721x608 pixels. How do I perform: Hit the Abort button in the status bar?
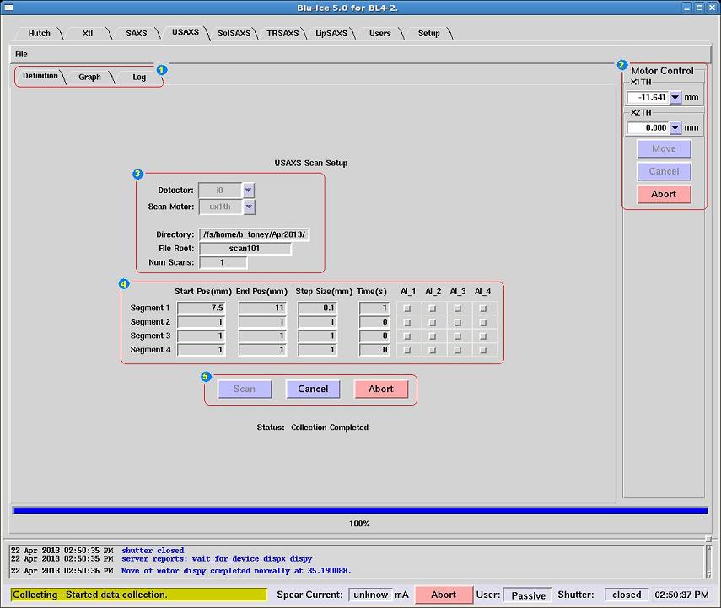(444, 595)
